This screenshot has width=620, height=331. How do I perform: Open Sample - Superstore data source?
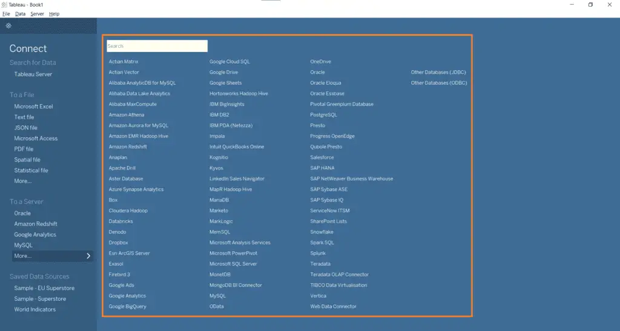(41, 299)
